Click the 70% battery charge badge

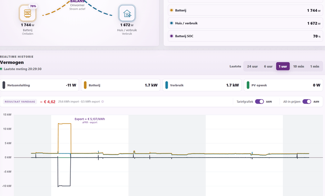33,6
